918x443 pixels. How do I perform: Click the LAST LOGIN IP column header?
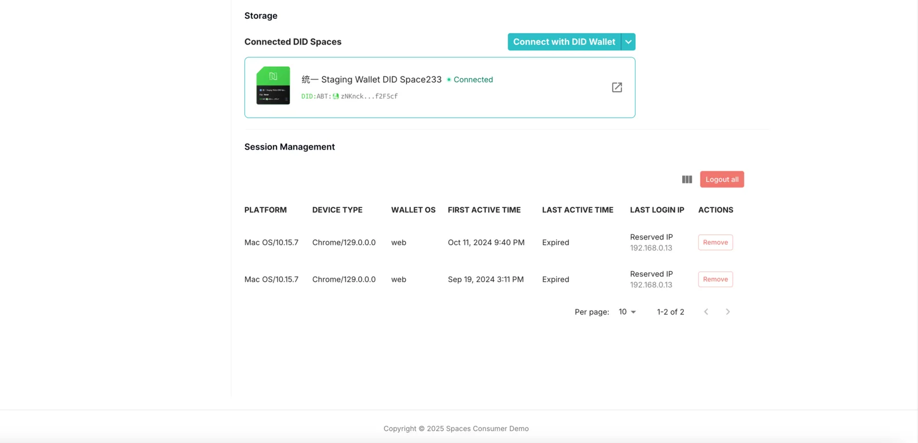click(x=657, y=210)
